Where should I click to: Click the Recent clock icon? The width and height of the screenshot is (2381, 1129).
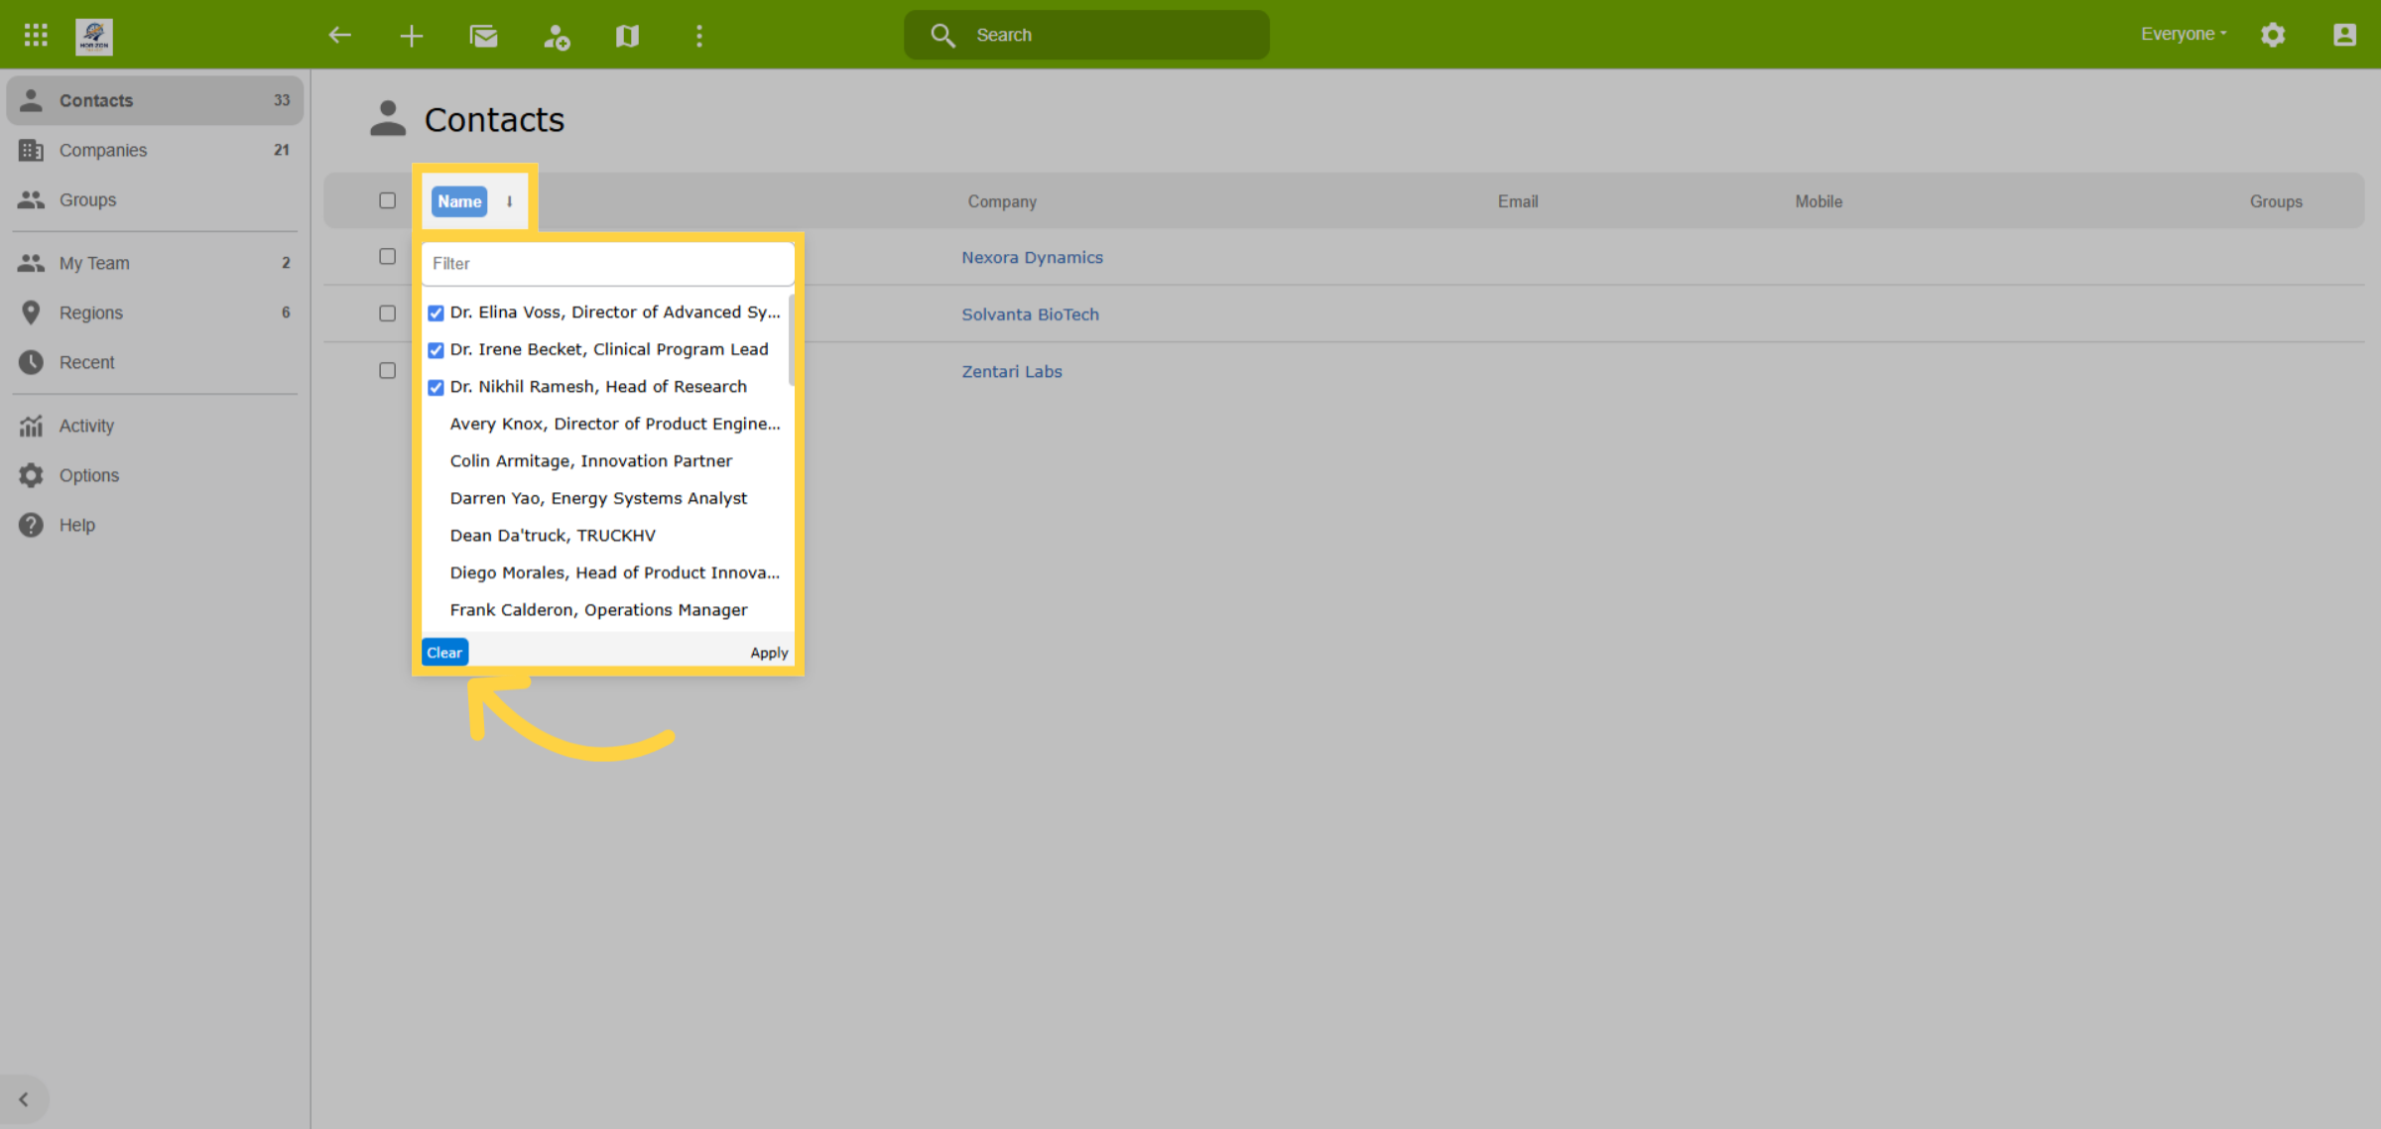[32, 362]
